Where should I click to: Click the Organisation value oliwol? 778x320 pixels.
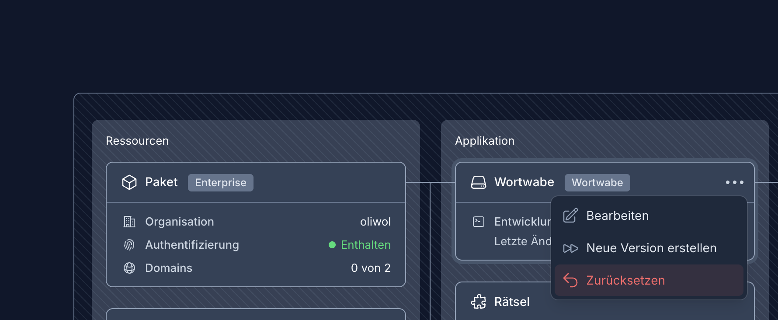coord(375,222)
